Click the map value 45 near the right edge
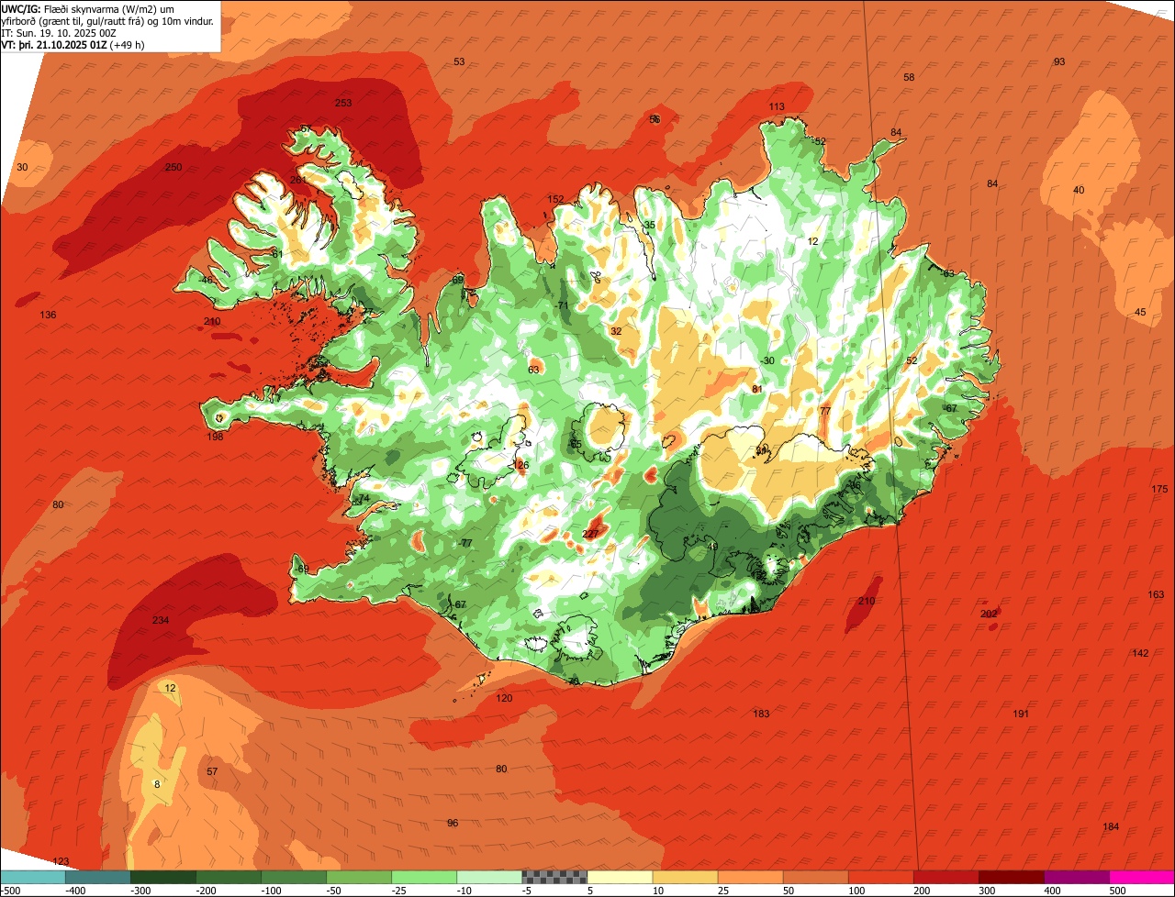Viewport: 1175px width, 897px height. 1140,312
